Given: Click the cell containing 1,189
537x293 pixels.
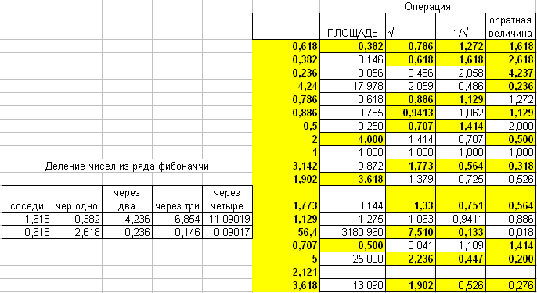Looking at the screenshot, I should [460, 245].
